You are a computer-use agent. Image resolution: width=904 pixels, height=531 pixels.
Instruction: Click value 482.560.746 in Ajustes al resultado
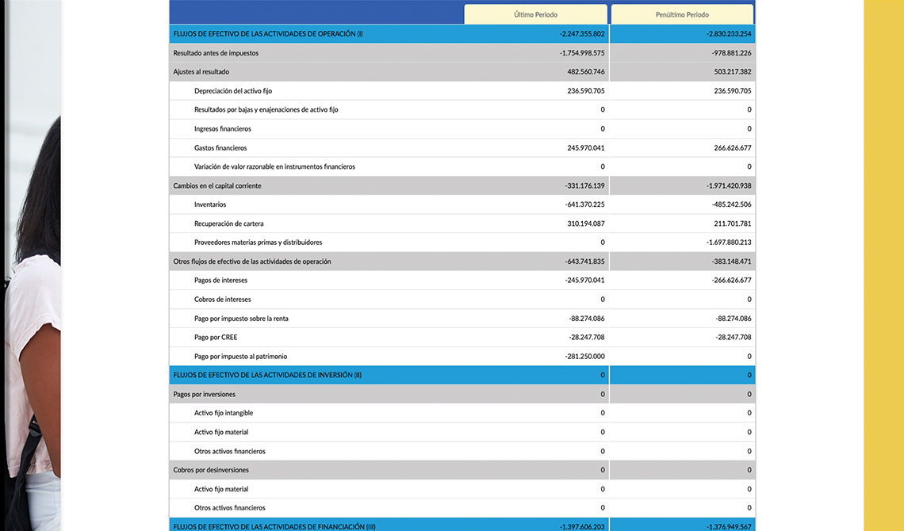(x=586, y=72)
